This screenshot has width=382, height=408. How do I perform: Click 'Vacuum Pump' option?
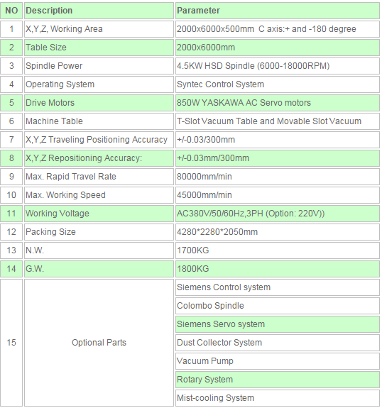(278, 361)
